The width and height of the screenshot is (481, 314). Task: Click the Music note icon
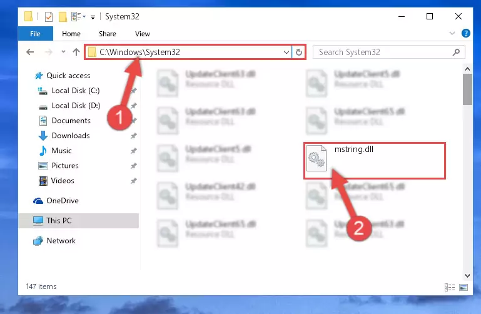pos(43,151)
